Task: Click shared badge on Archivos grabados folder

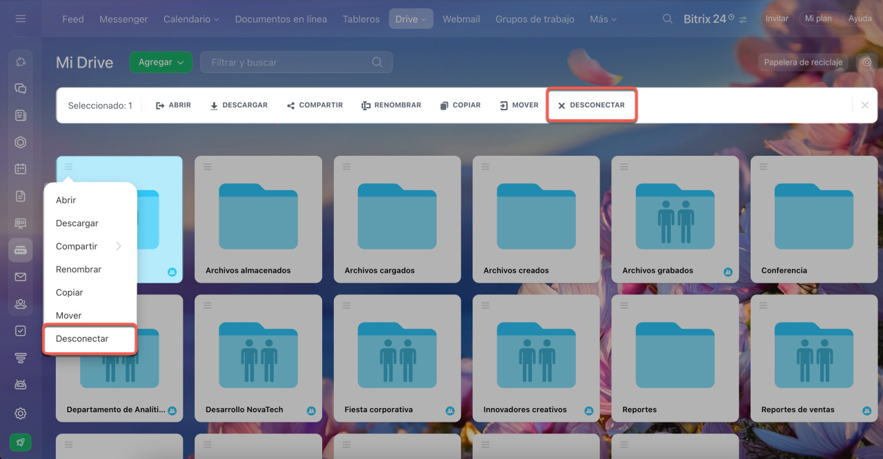Action: (728, 272)
